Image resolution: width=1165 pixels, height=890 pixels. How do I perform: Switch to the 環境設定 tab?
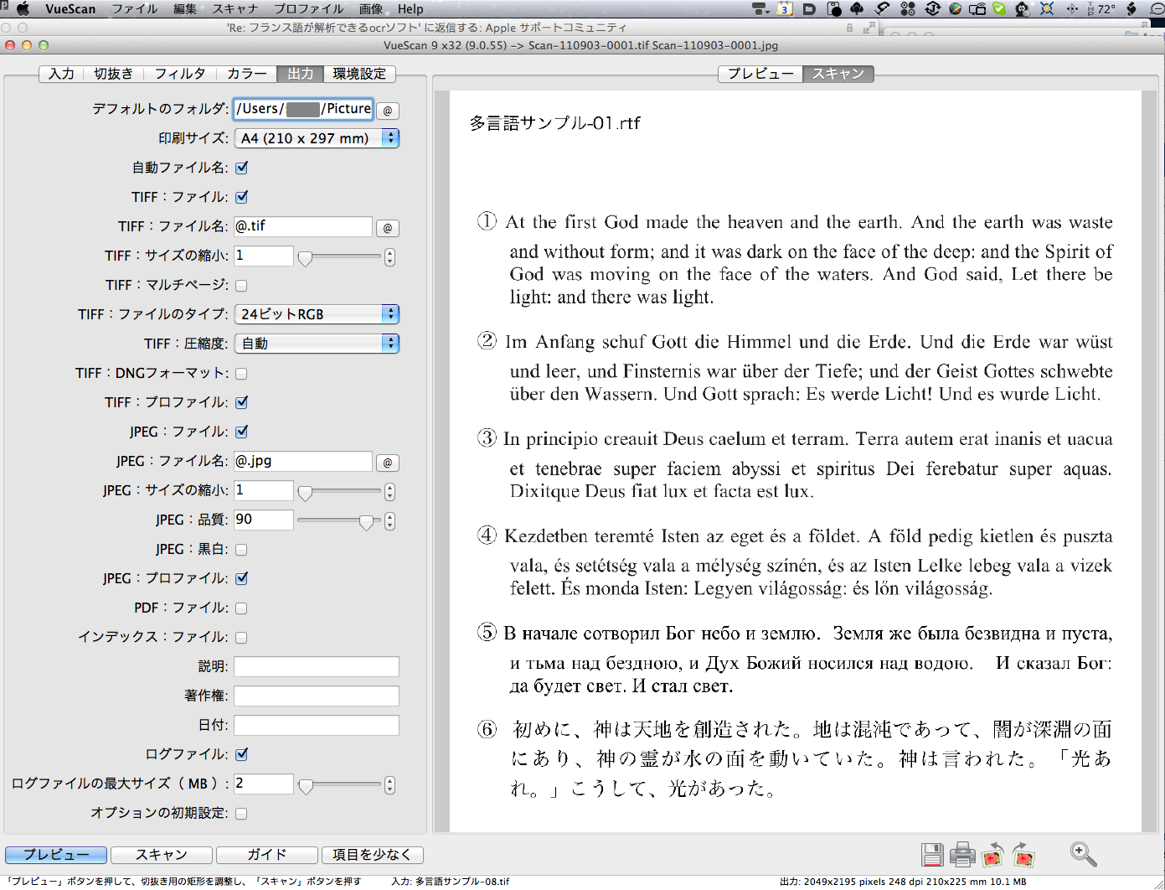pos(359,74)
